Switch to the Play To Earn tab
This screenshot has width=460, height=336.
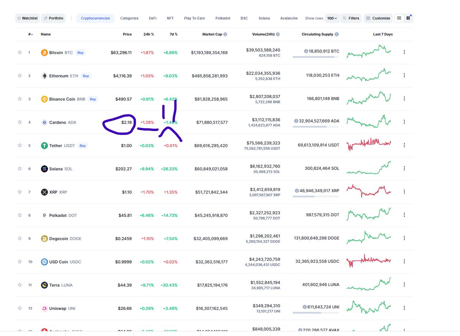coord(194,18)
